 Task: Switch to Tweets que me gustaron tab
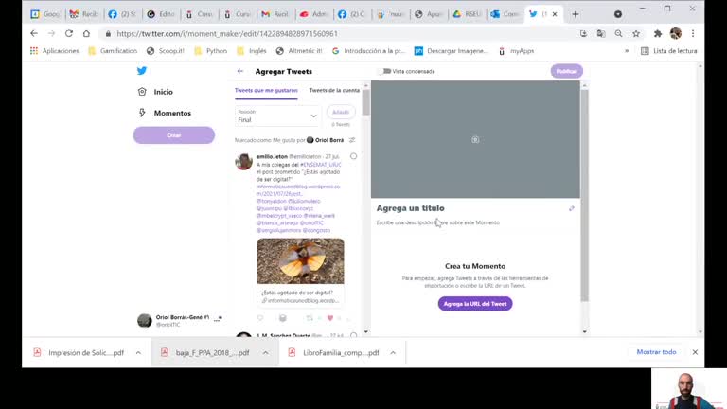click(x=266, y=91)
